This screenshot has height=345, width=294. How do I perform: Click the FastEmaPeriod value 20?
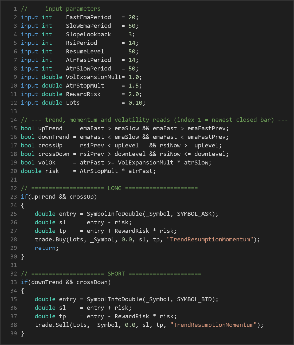[x=132, y=17]
